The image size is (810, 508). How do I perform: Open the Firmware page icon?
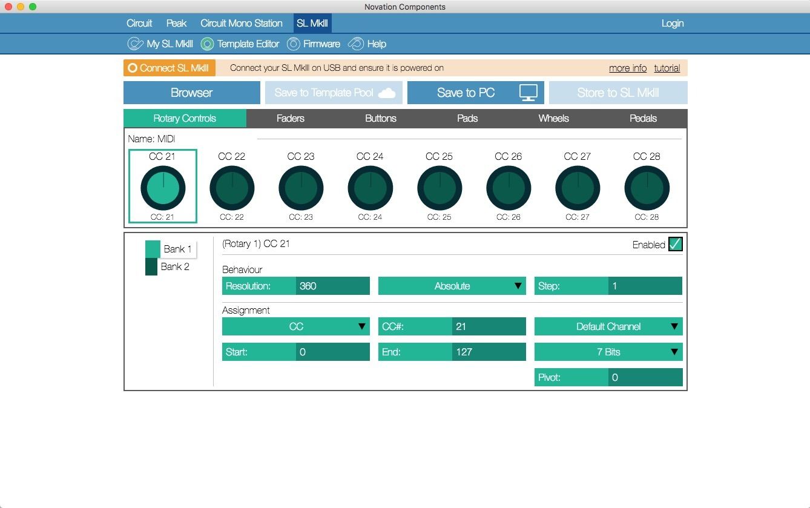coord(294,44)
